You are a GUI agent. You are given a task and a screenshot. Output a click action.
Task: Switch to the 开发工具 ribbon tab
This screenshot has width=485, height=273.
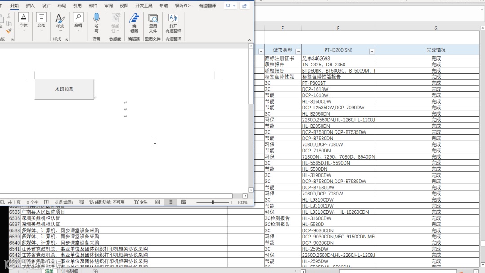(x=144, y=5)
